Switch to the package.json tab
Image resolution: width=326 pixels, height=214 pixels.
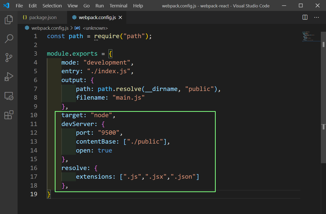pos(42,18)
